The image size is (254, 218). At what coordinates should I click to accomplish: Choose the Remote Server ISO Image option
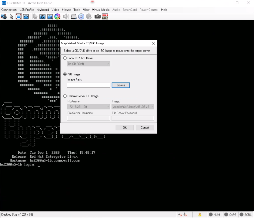[x=65, y=96]
